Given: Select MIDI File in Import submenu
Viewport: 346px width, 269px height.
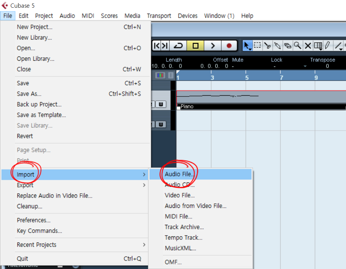Looking at the screenshot, I should 200,216.
